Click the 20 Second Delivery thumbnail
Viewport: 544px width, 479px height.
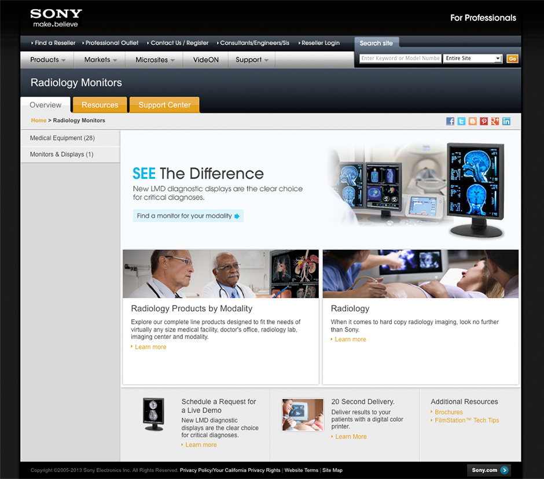[303, 414]
